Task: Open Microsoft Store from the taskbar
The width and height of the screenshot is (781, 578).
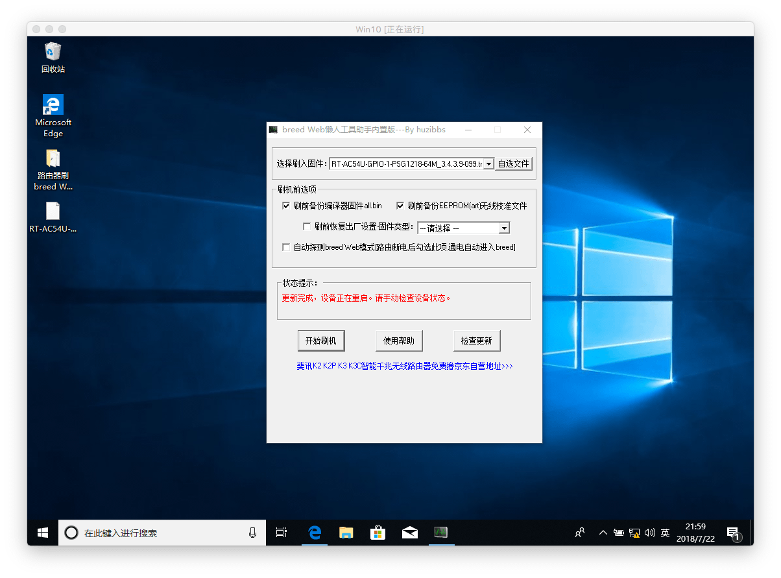Action: pyautogui.click(x=378, y=533)
